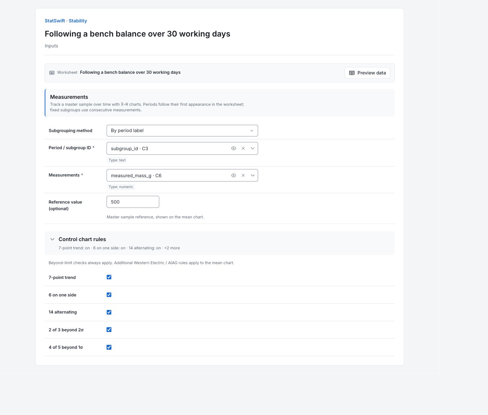Click the worksheet name in the Worksheet bar

click(130, 72)
